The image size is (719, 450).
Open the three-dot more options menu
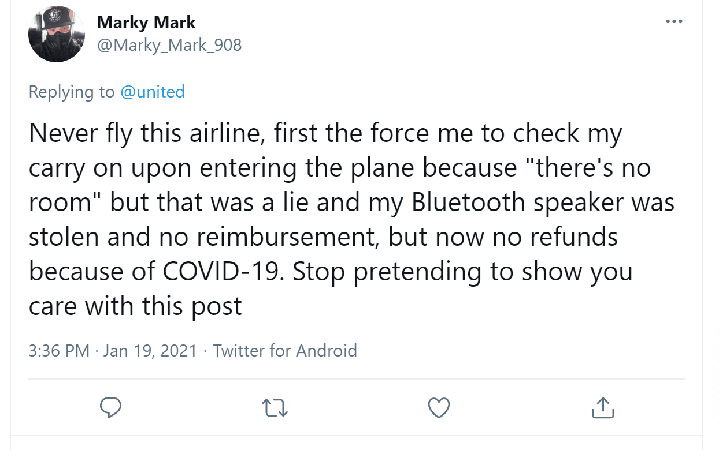[x=674, y=22]
